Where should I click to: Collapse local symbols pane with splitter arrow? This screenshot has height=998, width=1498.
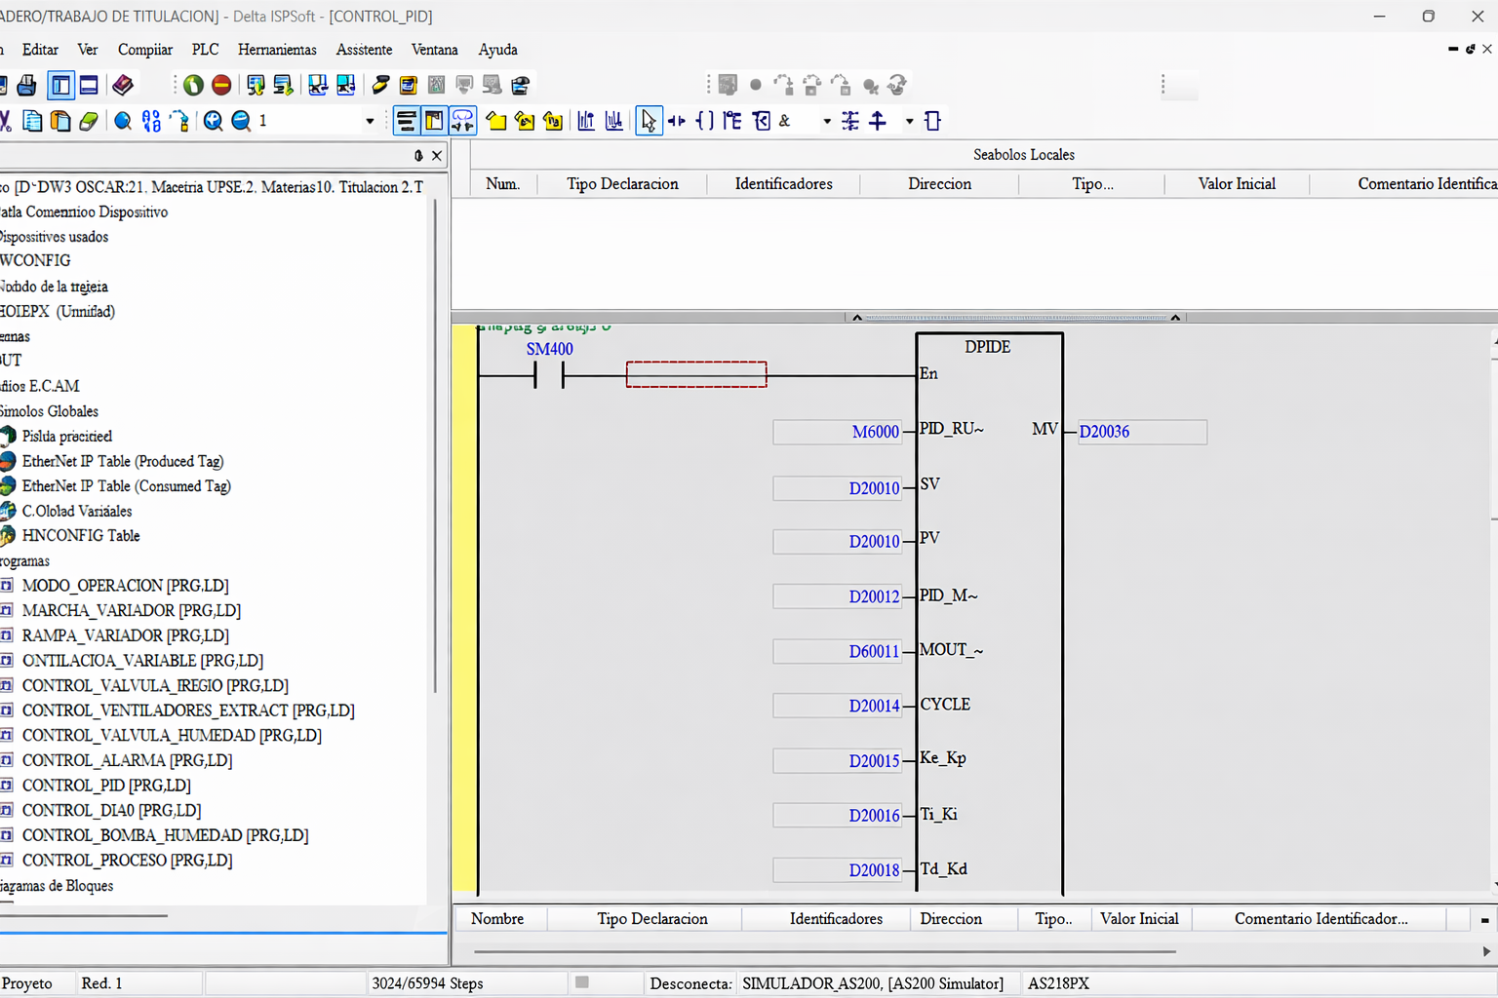click(x=857, y=318)
